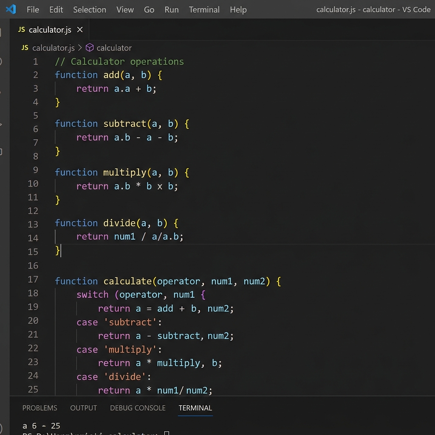Click the function name 'subtract' on line 6
This screenshot has height=435, width=435.
pyautogui.click(x=125, y=124)
